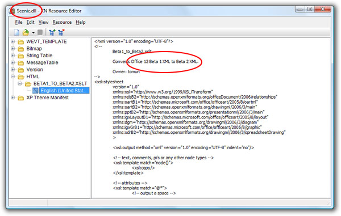341x216 pixels.
Task: Expand the MessageTable tree node
Action: (x=13, y=63)
